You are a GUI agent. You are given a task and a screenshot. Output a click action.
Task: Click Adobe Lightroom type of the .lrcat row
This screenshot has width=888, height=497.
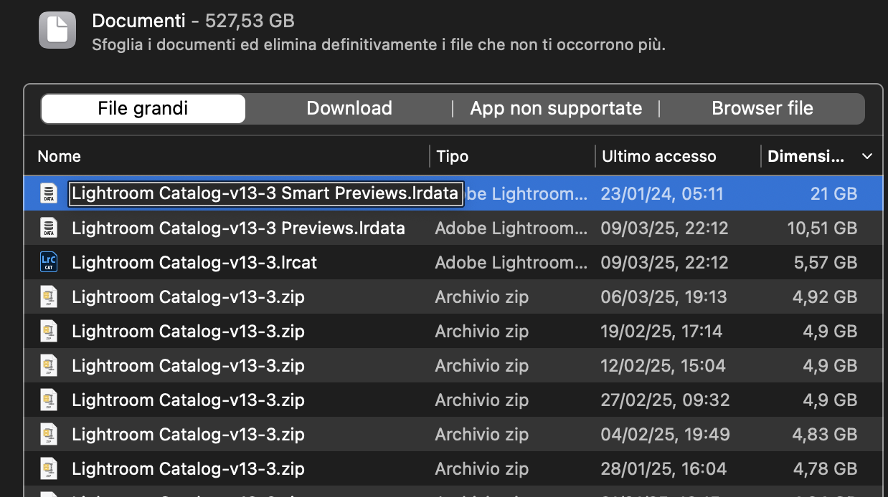click(x=511, y=262)
